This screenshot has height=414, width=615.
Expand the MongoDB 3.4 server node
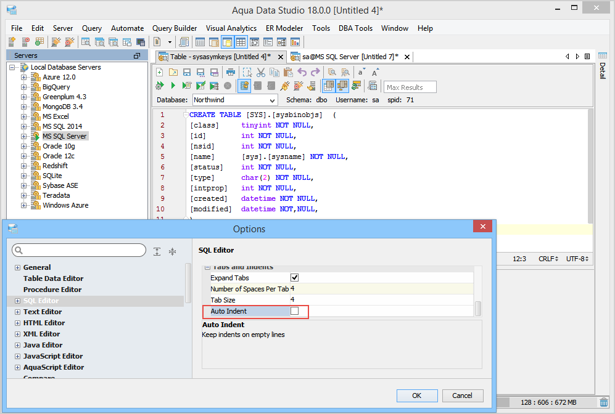tap(24, 107)
